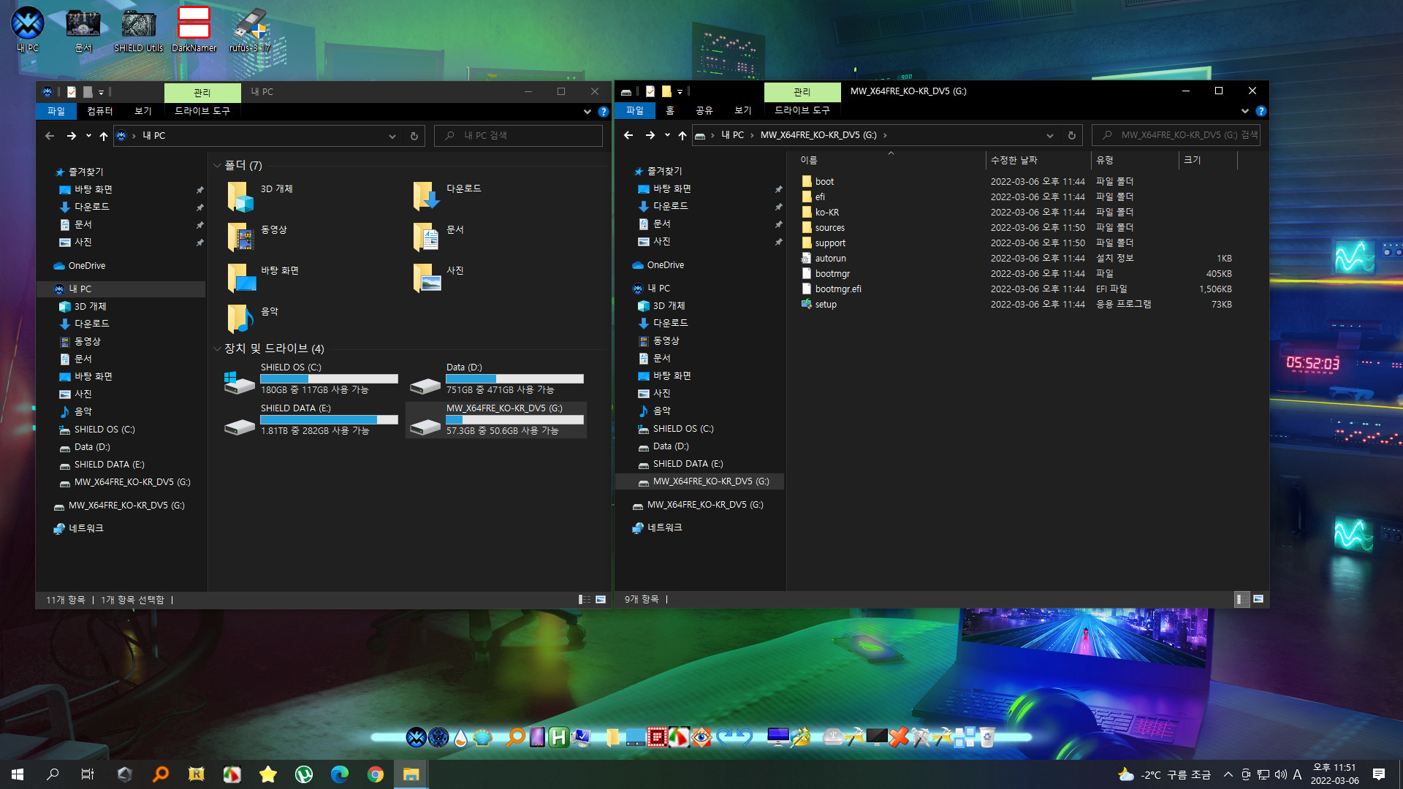This screenshot has height=789, width=1403.
Task: Launch rufus-3.17 from the desktop
Action: (250, 29)
